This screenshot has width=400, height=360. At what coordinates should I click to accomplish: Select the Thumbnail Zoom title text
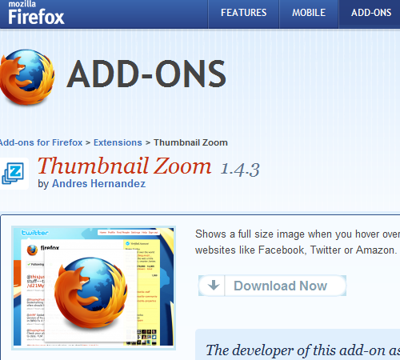pyautogui.click(x=124, y=166)
